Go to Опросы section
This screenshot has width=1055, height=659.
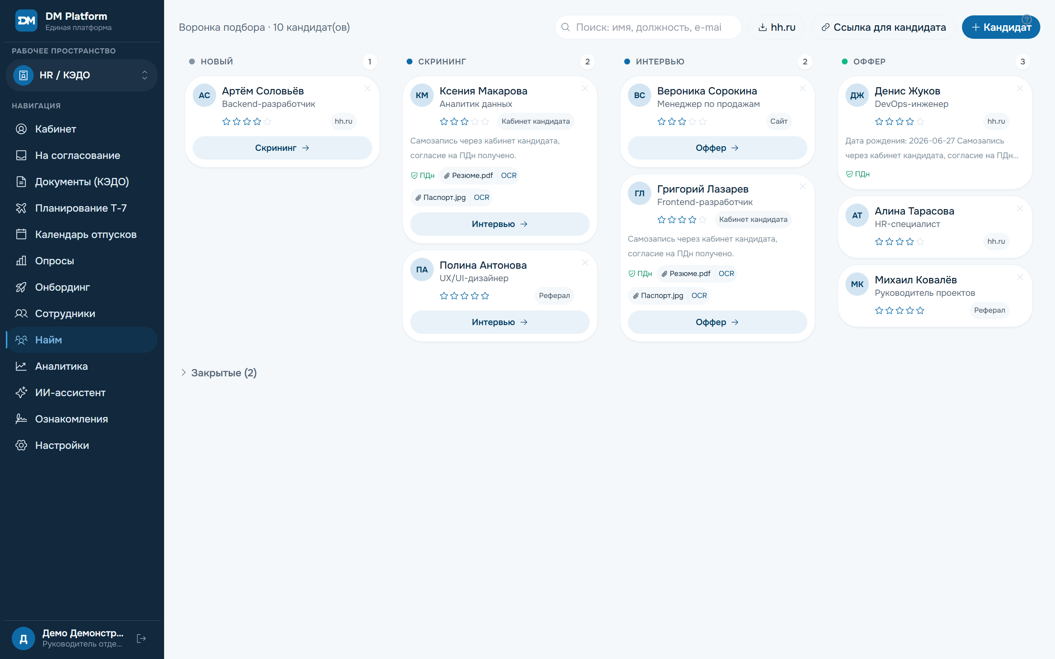(82, 261)
